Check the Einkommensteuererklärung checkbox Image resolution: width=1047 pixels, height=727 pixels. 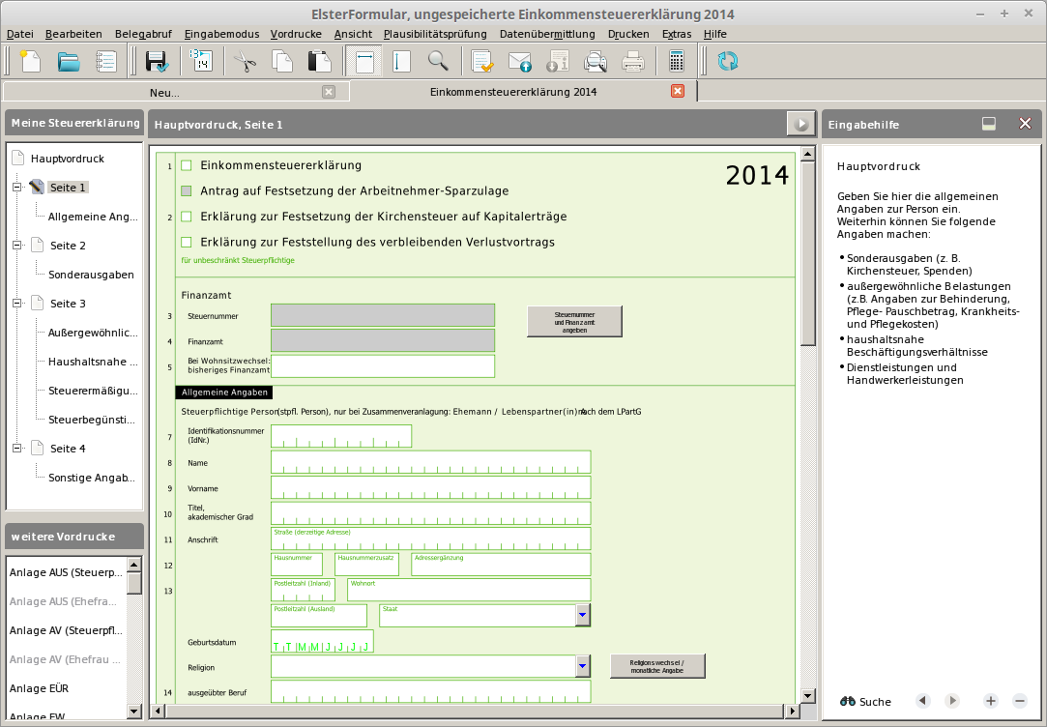(187, 165)
